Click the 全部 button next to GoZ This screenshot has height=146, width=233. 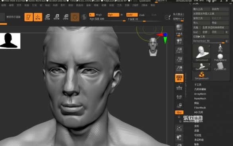pos(206,32)
